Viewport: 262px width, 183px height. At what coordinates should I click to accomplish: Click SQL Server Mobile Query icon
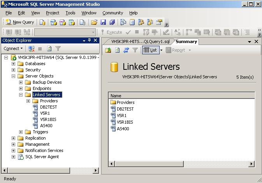pos(83,22)
